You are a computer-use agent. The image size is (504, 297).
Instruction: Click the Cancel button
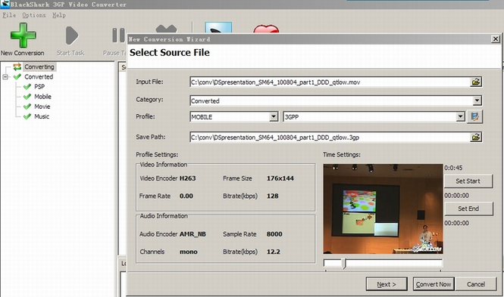coord(476,284)
